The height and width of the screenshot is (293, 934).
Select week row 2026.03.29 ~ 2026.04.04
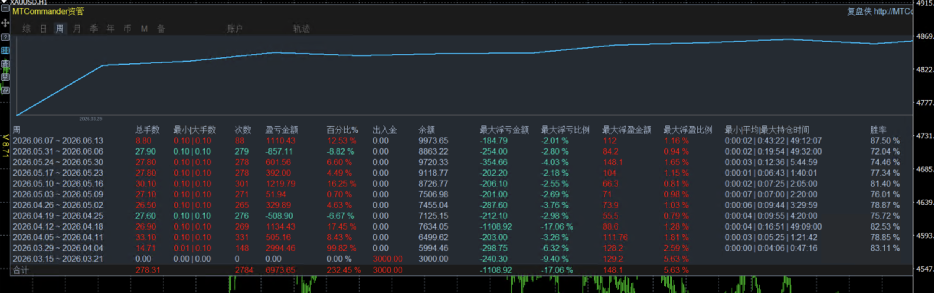[x=461, y=248]
